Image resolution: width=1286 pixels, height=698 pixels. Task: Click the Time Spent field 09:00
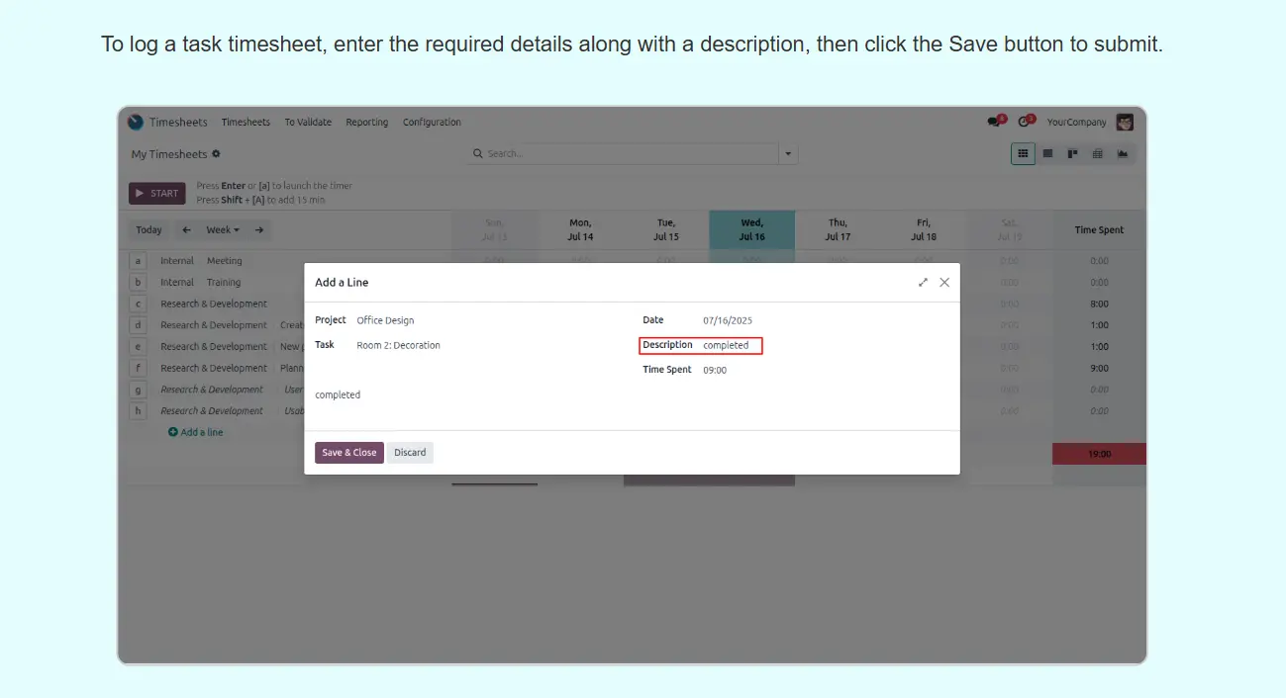(715, 371)
